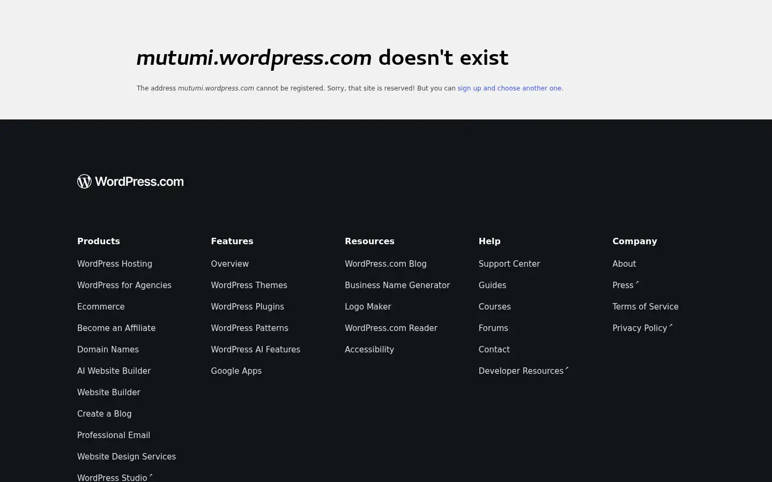
Task: Open the About link under Company
Action: 624,263
